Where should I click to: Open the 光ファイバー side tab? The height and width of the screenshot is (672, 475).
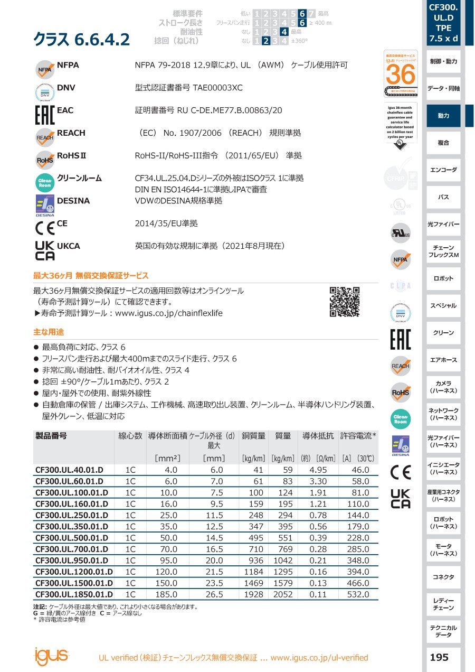coord(443,225)
